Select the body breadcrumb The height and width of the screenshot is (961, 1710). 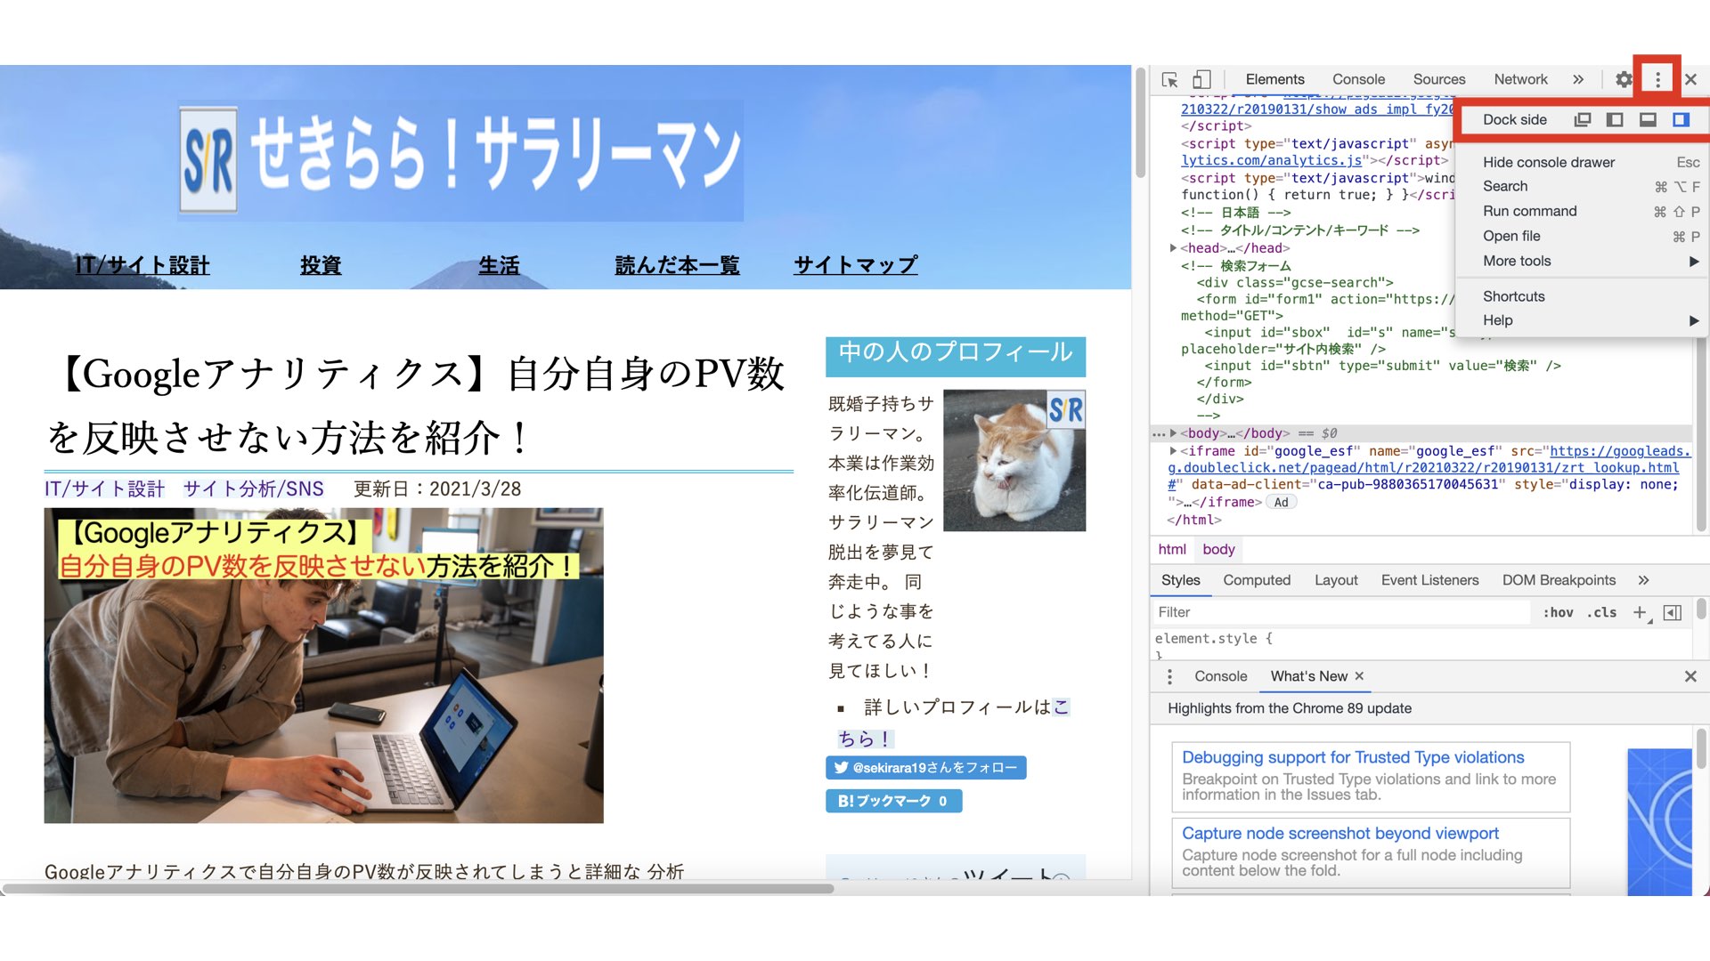(1218, 549)
